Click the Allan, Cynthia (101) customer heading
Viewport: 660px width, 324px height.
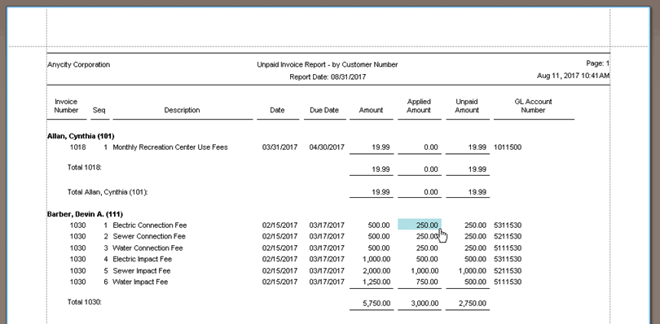[81, 136]
